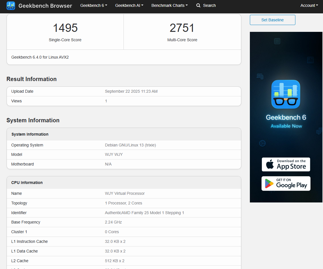The image size is (323, 269).
Task: Click the Model value WJY WJY
Action: click(114, 155)
